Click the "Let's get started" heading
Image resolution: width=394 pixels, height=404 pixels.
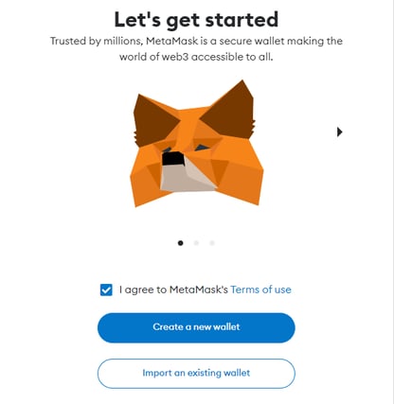coord(196,20)
